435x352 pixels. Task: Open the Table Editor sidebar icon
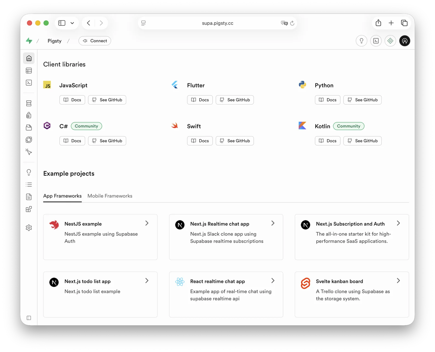pyautogui.click(x=29, y=71)
